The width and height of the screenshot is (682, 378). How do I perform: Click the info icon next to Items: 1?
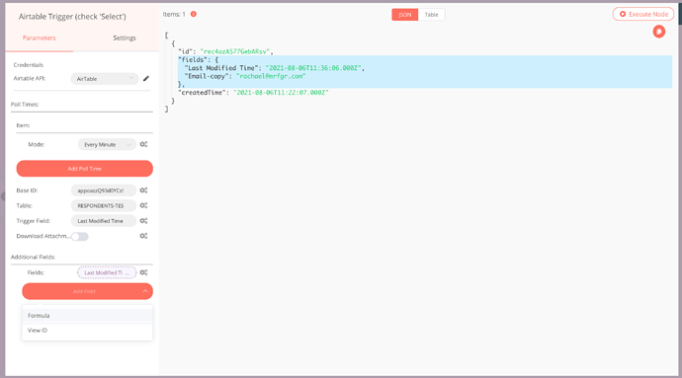194,14
